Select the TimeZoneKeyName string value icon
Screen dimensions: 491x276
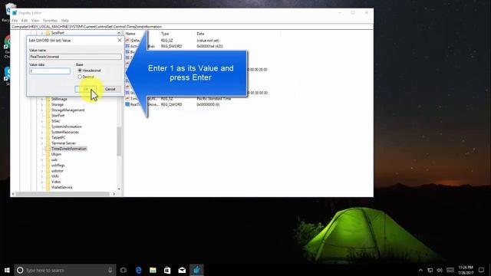pos(128,99)
